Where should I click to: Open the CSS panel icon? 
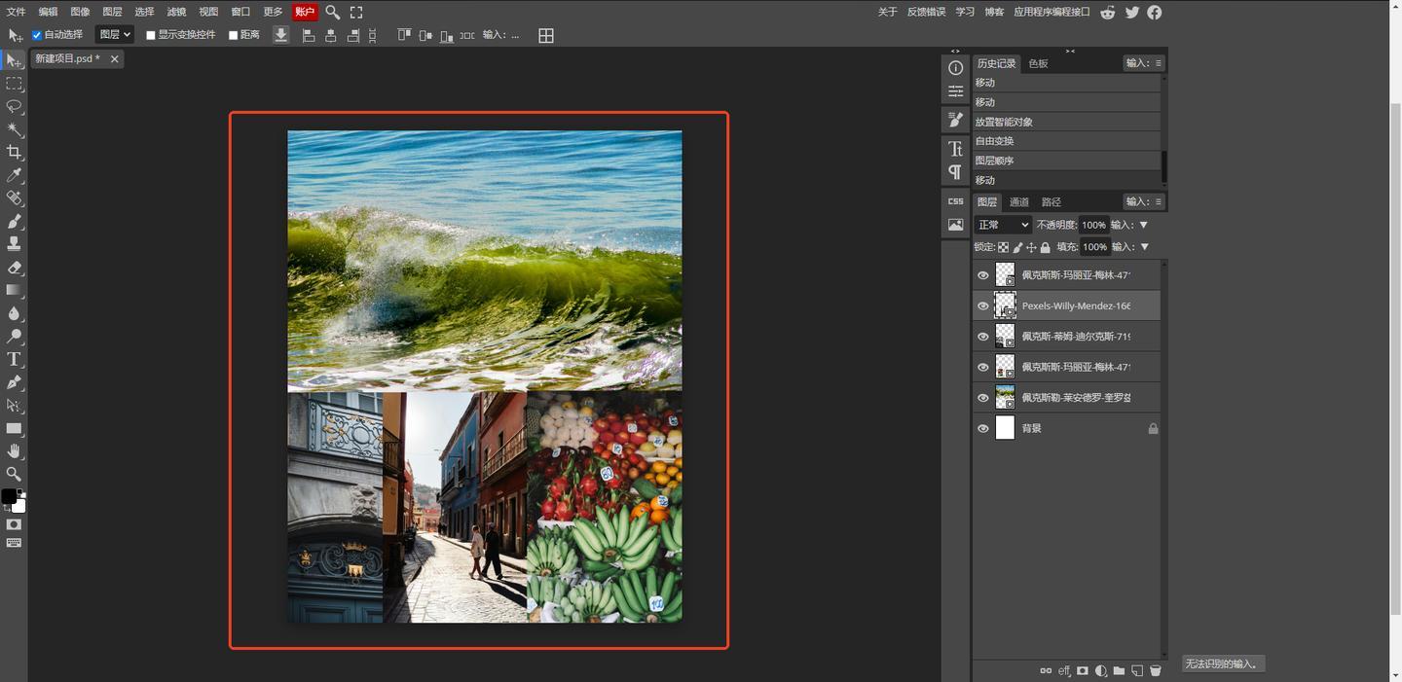(x=955, y=201)
